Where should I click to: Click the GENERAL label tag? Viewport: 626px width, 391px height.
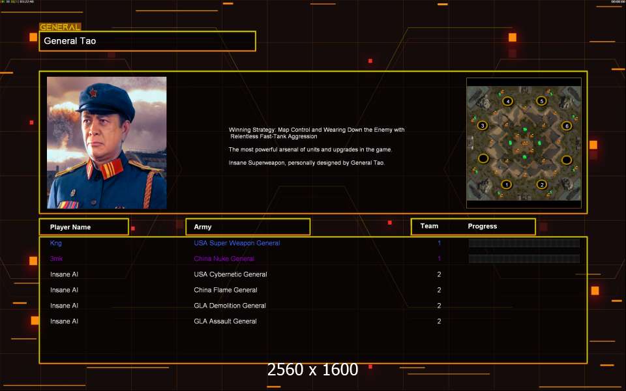pyautogui.click(x=60, y=27)
